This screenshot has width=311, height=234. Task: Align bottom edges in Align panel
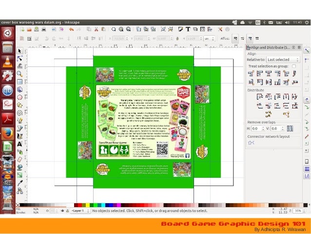click(277, 82)
